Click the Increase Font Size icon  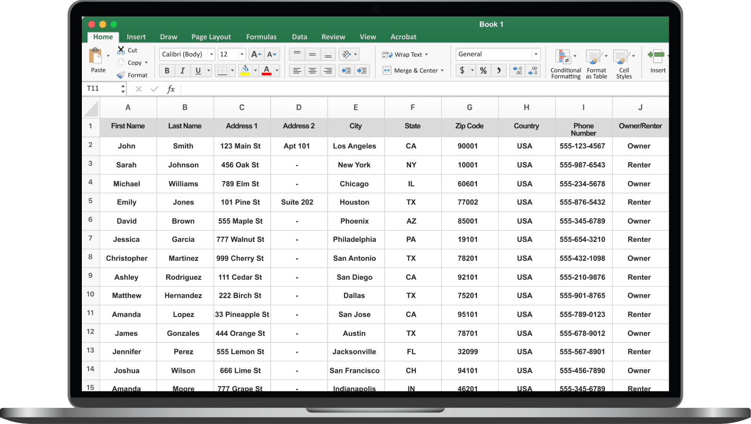tap(256, 54)
